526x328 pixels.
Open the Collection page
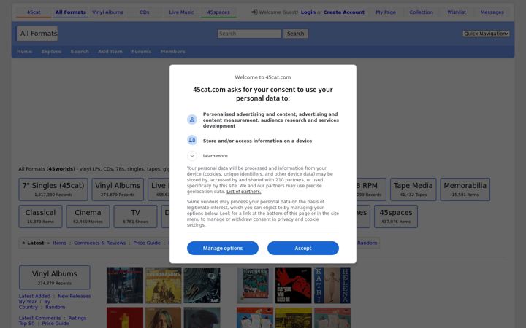tap(421, 12)
